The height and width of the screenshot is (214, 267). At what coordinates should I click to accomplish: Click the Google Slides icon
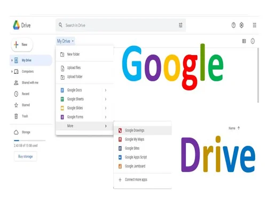point(62,108)
